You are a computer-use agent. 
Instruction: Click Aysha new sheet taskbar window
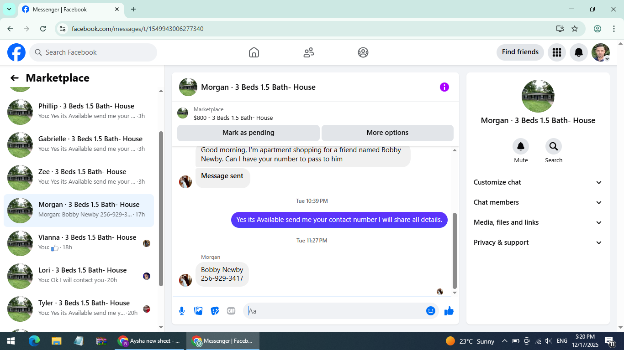[x=149, y=341]
